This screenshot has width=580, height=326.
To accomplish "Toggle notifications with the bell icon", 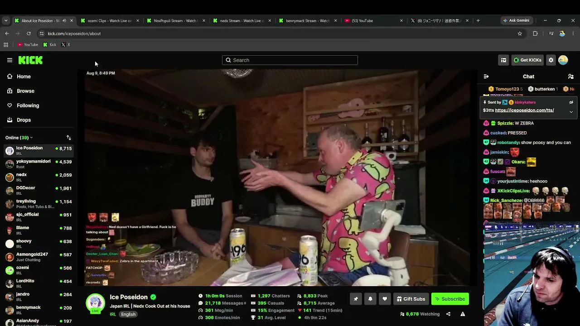I will 370,299.
